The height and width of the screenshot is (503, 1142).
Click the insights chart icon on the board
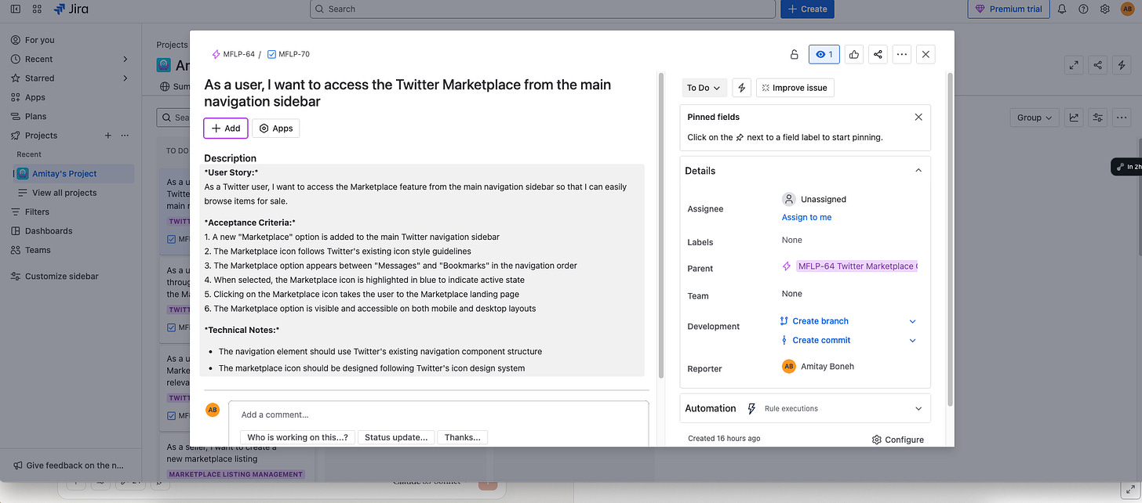tap(1074, 118)
